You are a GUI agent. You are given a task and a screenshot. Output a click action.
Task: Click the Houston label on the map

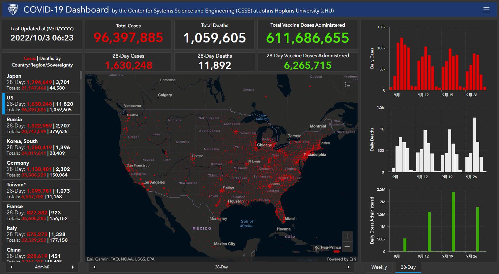[236, 201]
